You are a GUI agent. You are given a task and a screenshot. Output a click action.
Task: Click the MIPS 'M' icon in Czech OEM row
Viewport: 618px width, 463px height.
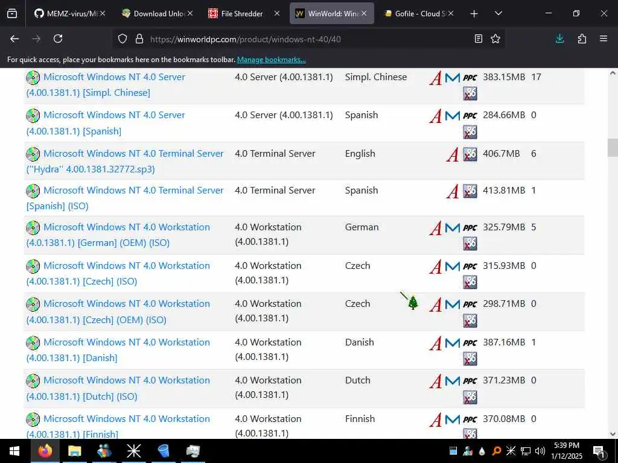[453, 304]
